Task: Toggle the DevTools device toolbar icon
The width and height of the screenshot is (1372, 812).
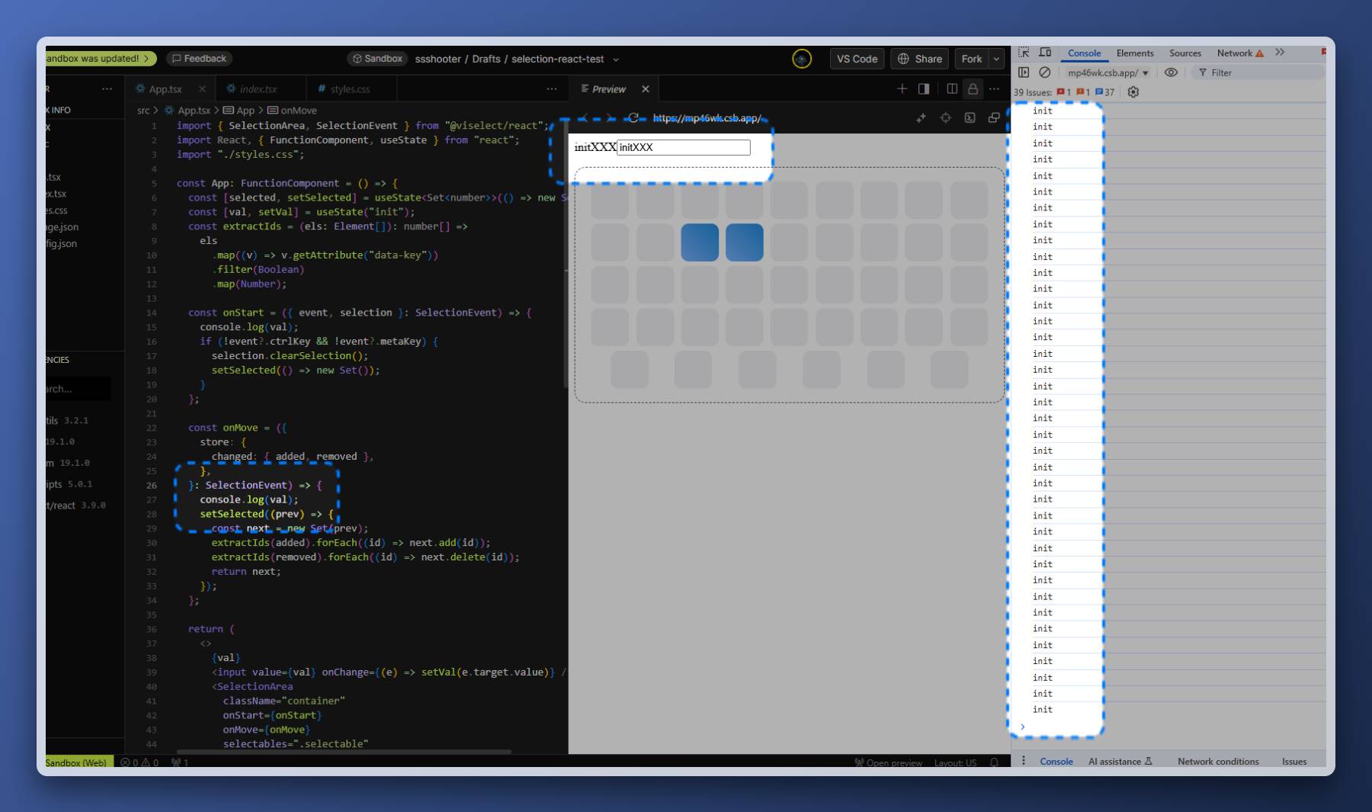Action: (x=1045, y=53)
